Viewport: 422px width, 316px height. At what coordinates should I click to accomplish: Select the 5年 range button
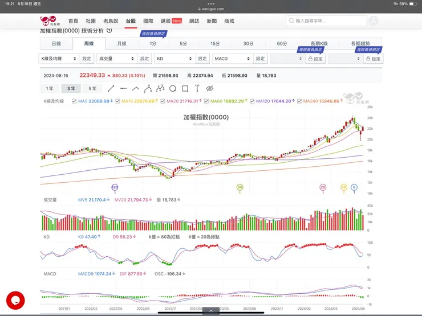(92, 88)
